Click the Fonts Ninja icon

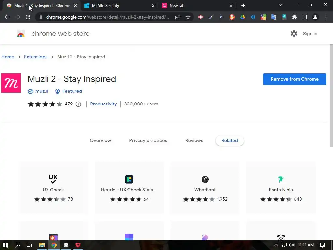[281, 179]
